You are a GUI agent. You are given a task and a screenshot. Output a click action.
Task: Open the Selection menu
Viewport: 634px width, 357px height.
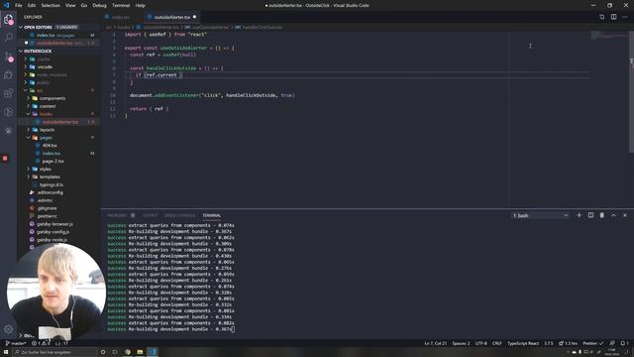51,5
